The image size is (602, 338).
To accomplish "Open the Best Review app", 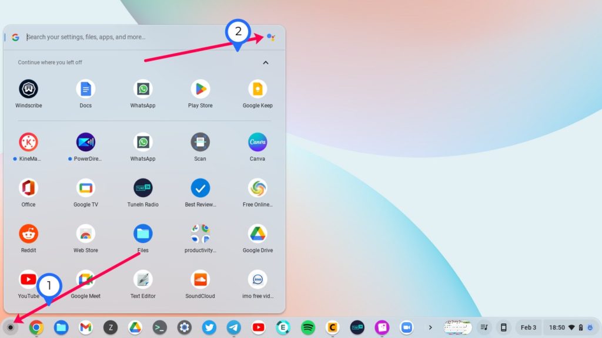I will (200, 188).
